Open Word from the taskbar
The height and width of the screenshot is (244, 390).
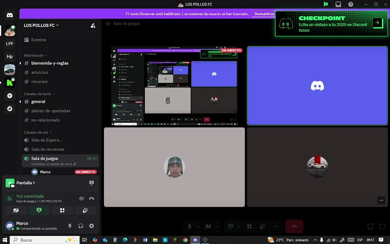coord(145,240)
